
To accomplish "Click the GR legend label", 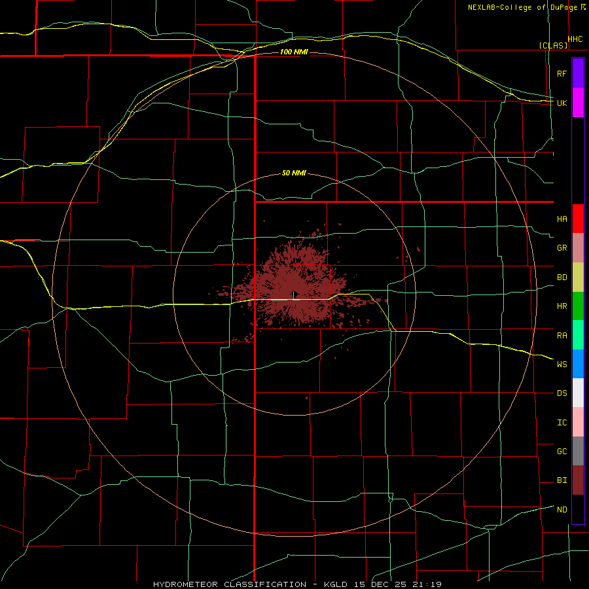I will click(562, 248).
